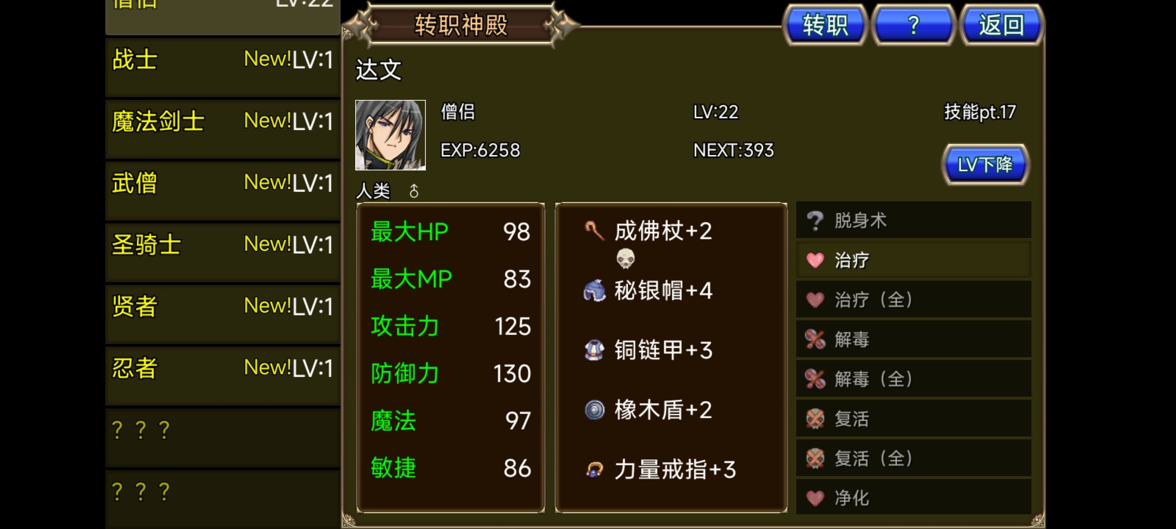Choose the 圣骑士 class from list
Image resolution: width=1176 pixels, height=529 pixels.
point(223,252)
